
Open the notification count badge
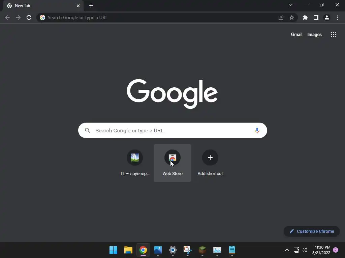[x=336, y=250]
